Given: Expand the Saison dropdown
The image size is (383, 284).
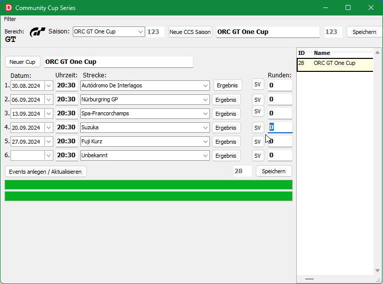Looking at the screenshot, I should tap(140, 32).
